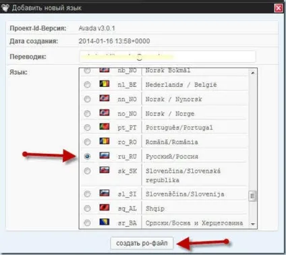Click the 'sk_SK' locale code
Screen dimensions: 286x255
tap(127, 171)
